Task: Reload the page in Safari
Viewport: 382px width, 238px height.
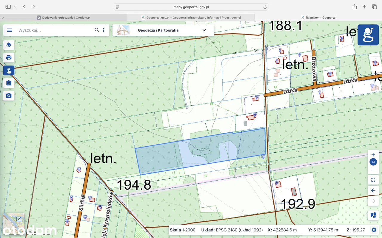Action: pyautogui.click(x=265, y=7)
